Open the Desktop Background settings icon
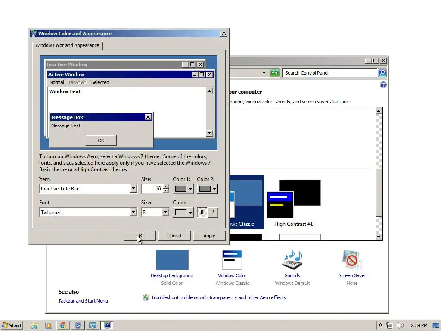 [172, 260]
